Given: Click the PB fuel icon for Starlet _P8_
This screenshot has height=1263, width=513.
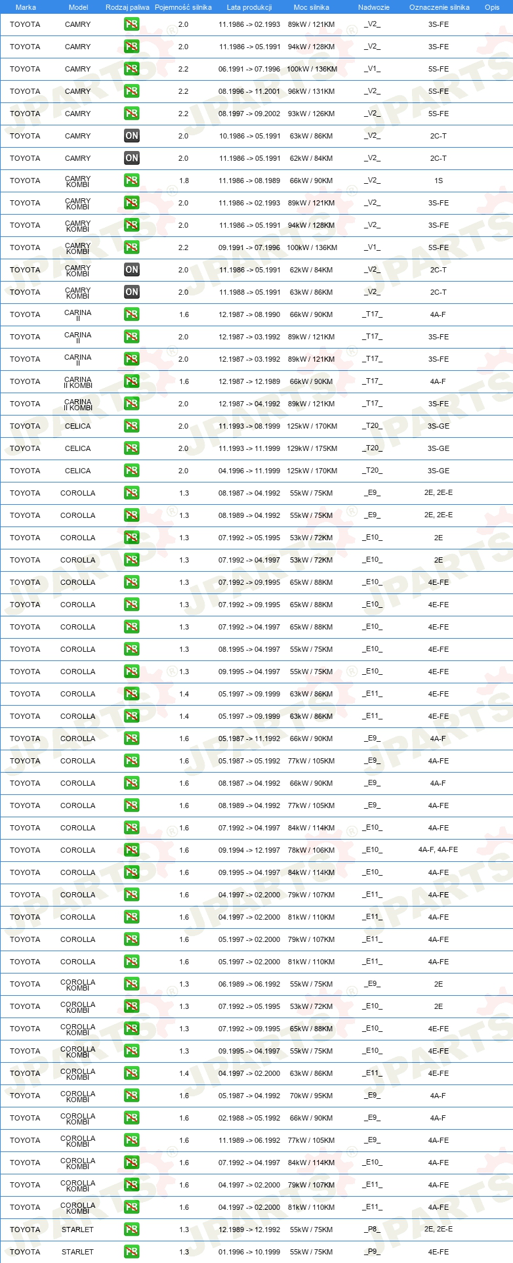Looking at the screenshot, I should click(x=132, y=1230).
